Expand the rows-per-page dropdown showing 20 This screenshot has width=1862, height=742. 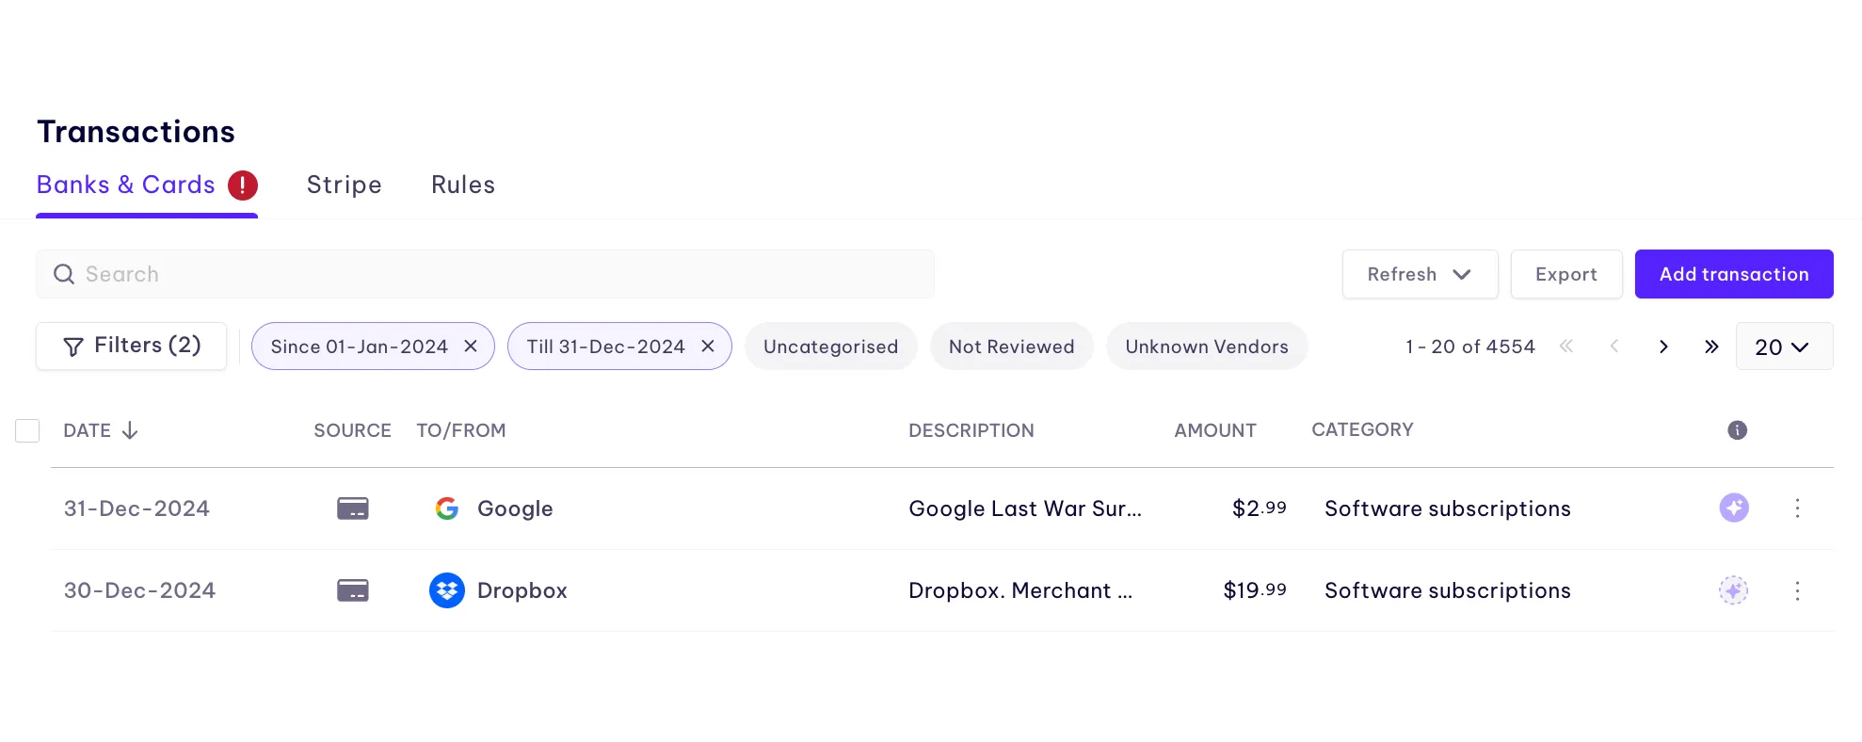(1783, 347)
